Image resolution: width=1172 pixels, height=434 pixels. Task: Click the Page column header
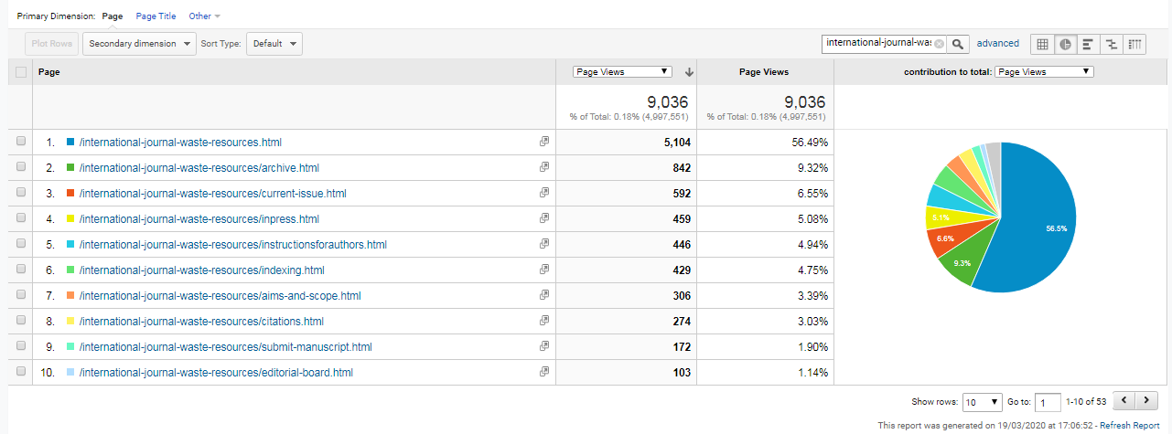pyautogui.click(x=294, y=71)
